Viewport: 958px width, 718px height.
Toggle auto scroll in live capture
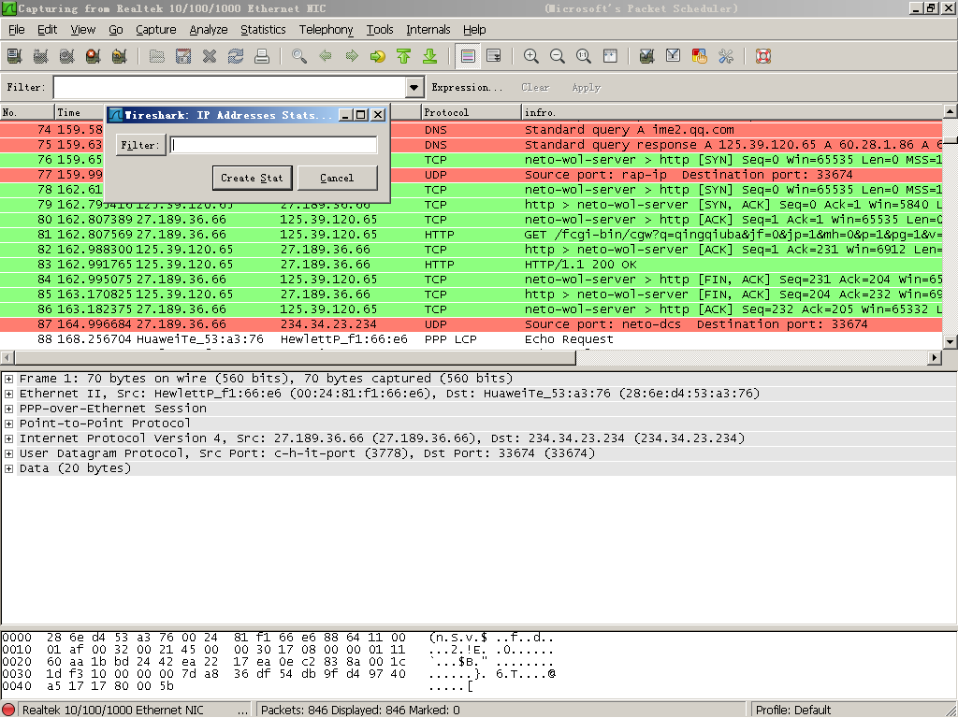494,56
